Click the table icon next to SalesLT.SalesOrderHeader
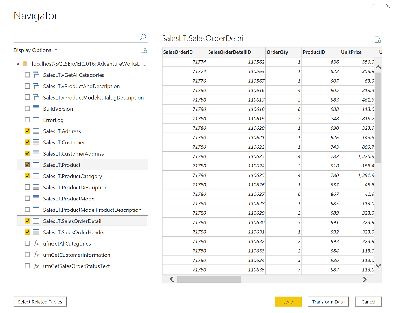Viewport: 395px width, 313px height. coord(36,232)
